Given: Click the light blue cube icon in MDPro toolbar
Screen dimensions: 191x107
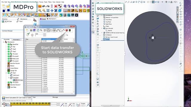Looking at the screenshot, I should [60, 11].
